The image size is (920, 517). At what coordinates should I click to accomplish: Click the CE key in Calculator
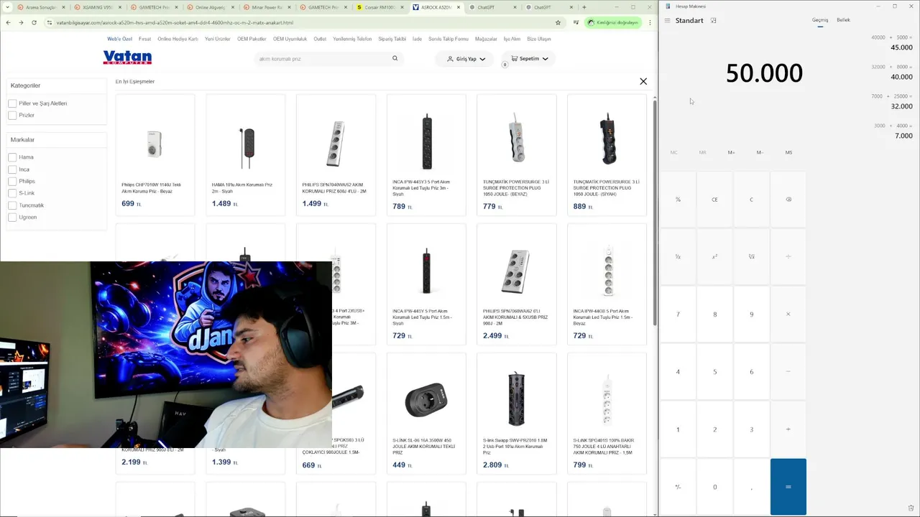click(714, 200)
